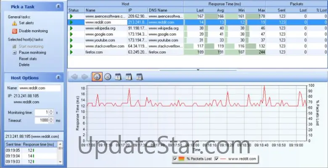Click the red Disable monitoring icon
The width and height of the screenshot is (328, 168).
(x=14, y=31)
